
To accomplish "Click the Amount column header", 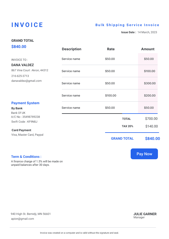I will point(148,49).
